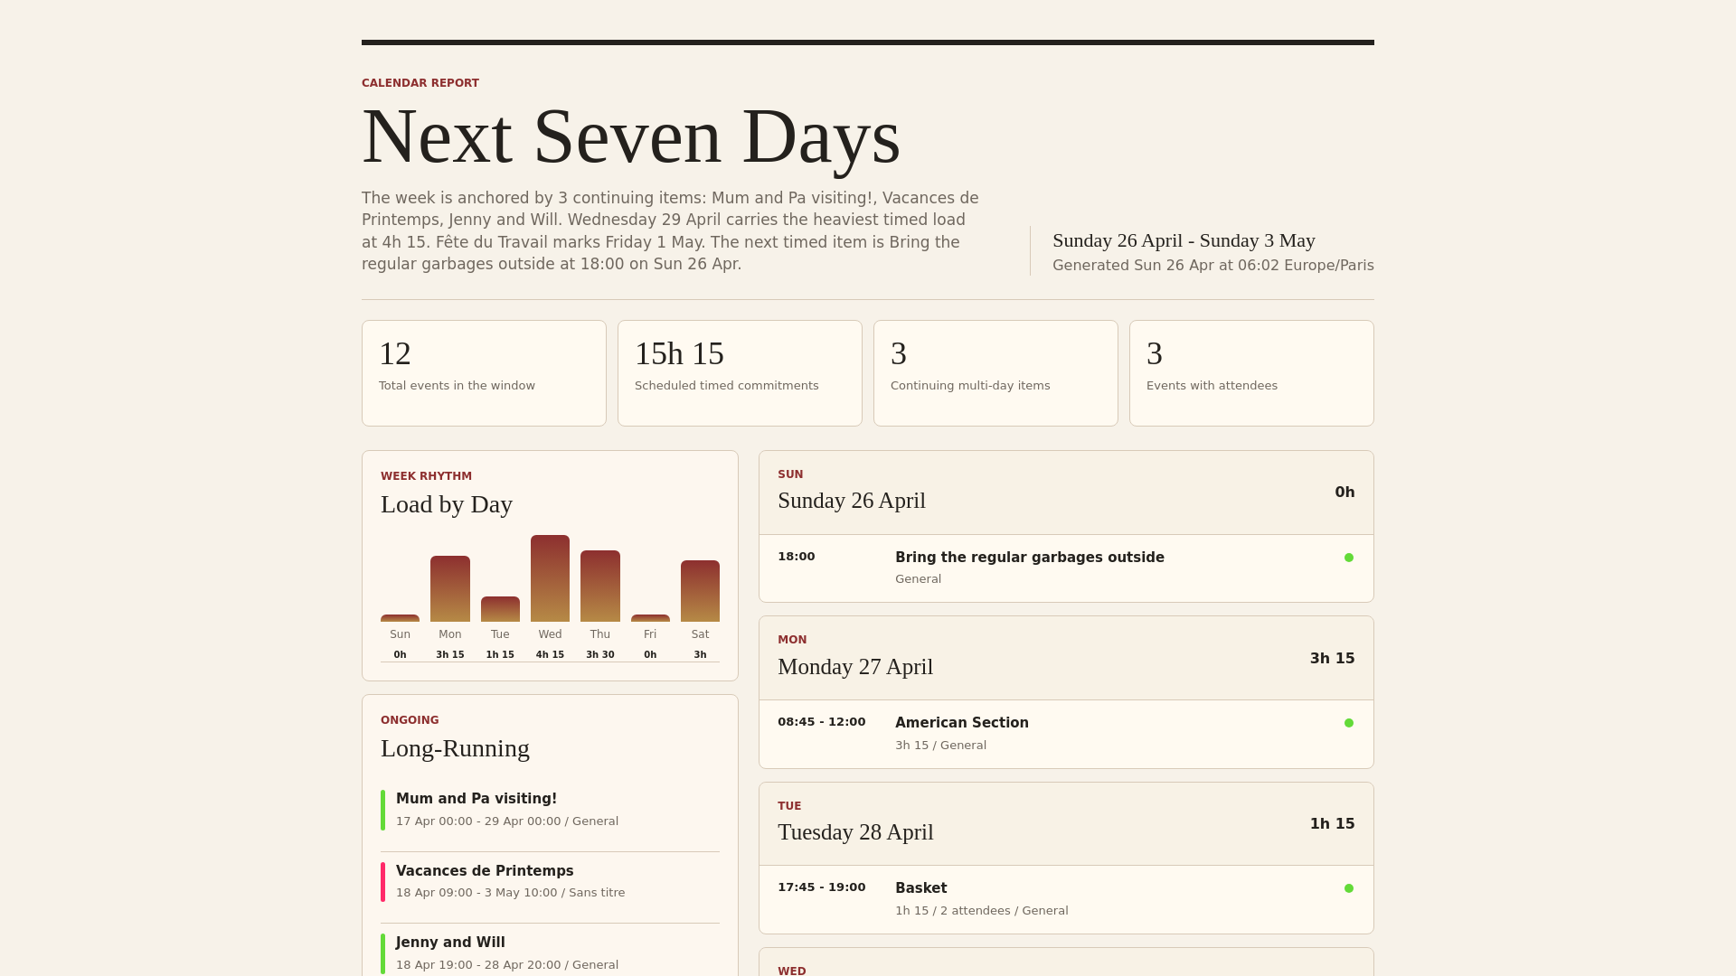Screen dimensions: 1736x976
Task: Click the '4h 15' value under Wed
Action: pyautogui.click(x=550, y=655)
